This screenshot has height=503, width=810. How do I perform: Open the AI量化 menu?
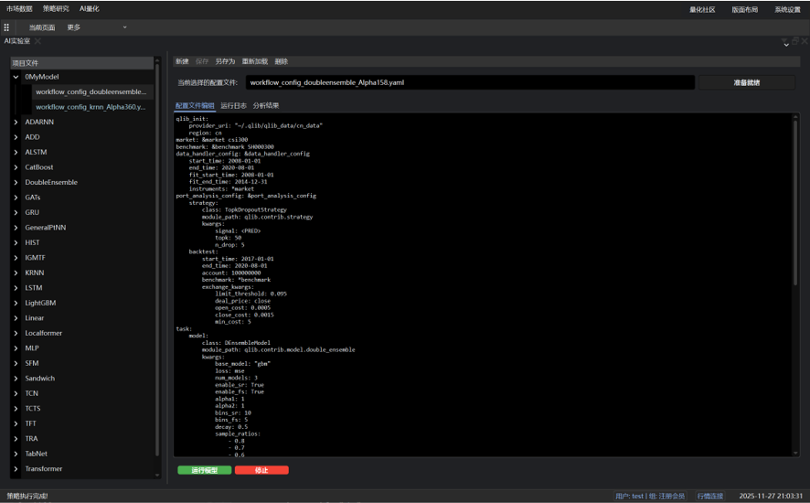(89, 8)
